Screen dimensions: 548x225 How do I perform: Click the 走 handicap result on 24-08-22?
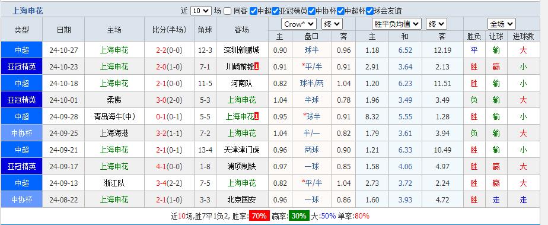pos(496,199)
